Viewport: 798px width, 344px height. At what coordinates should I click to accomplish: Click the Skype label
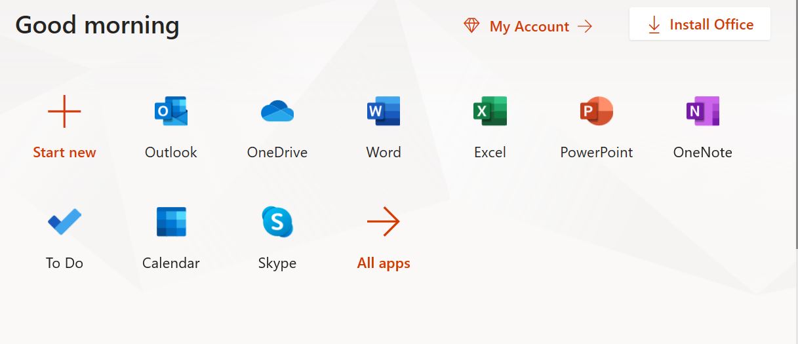point(277,263)
